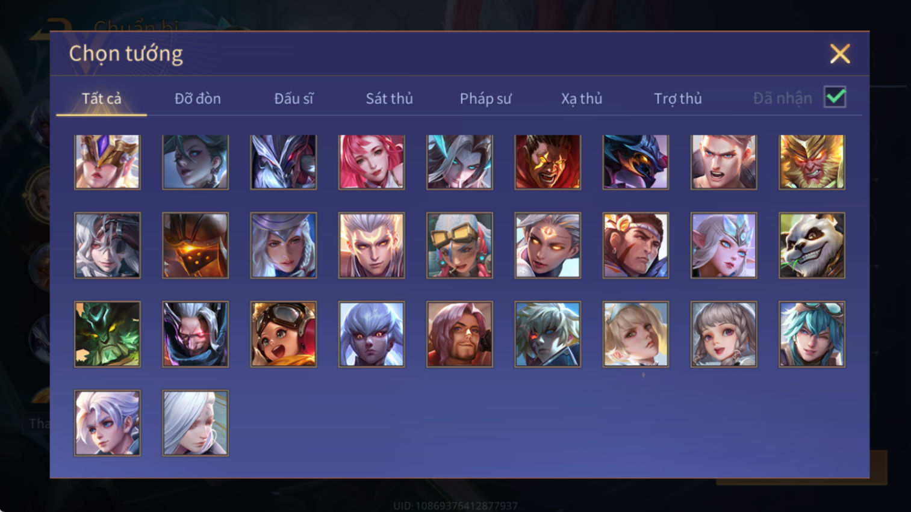Choose the aviator-goggles child hero

point(284,335)
